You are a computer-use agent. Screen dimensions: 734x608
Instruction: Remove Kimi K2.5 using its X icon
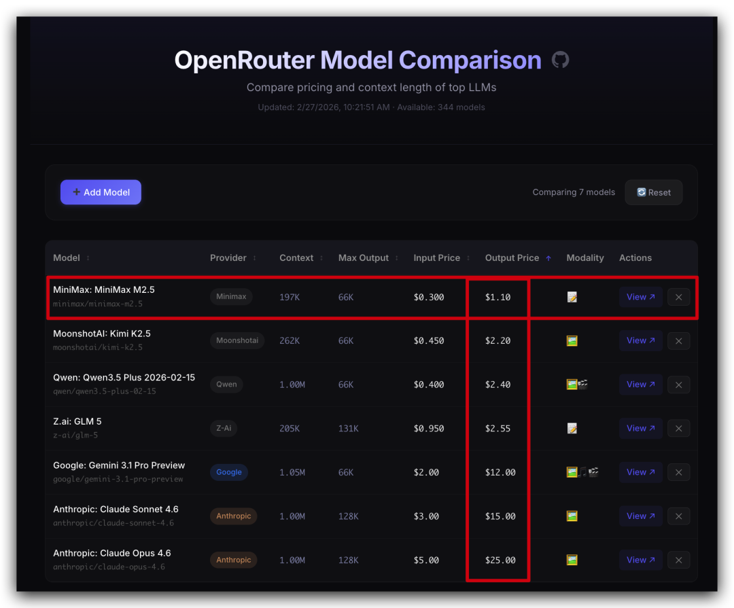(678, 341)
